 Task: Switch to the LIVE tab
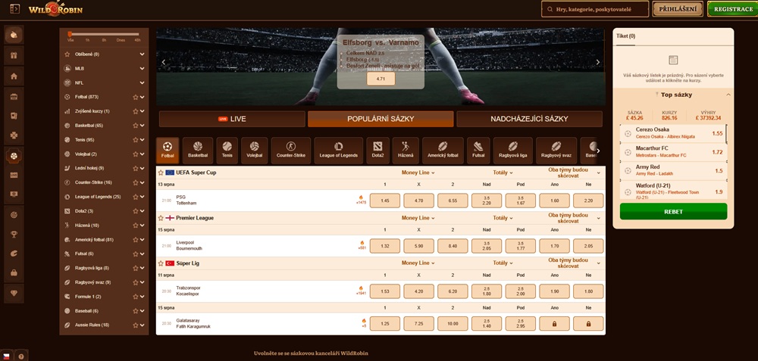tap(232, 119)
